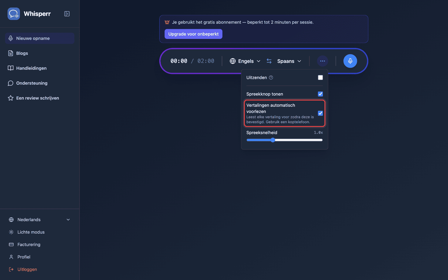Click the 00:00 elapsed timer
Screen dimensions: 448x280
pyautogui.click(x=179, y=61)
